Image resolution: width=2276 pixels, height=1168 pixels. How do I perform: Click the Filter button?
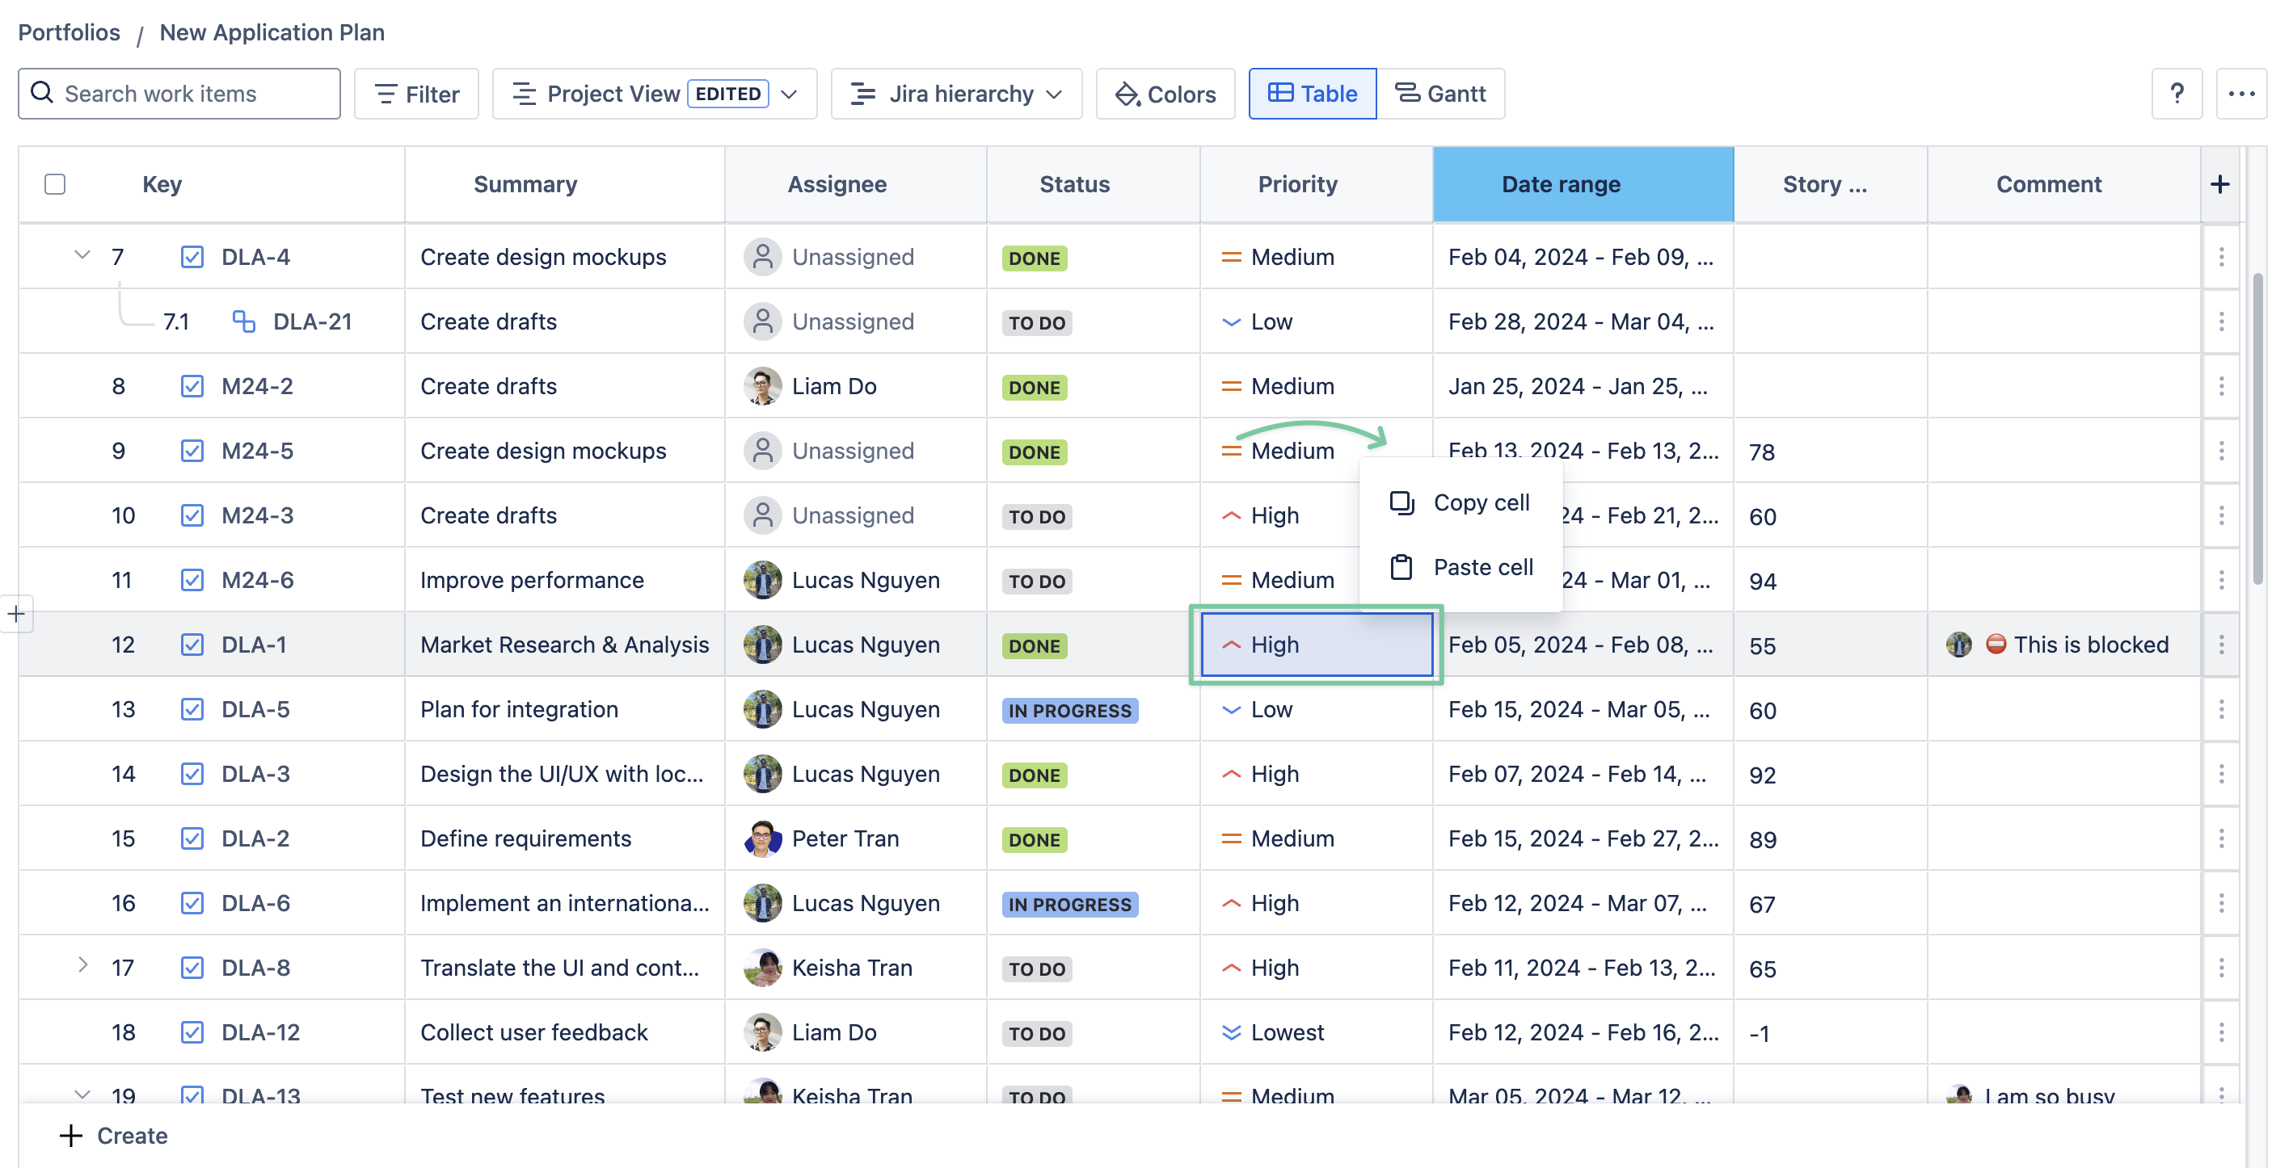click(x=416, y=94)
